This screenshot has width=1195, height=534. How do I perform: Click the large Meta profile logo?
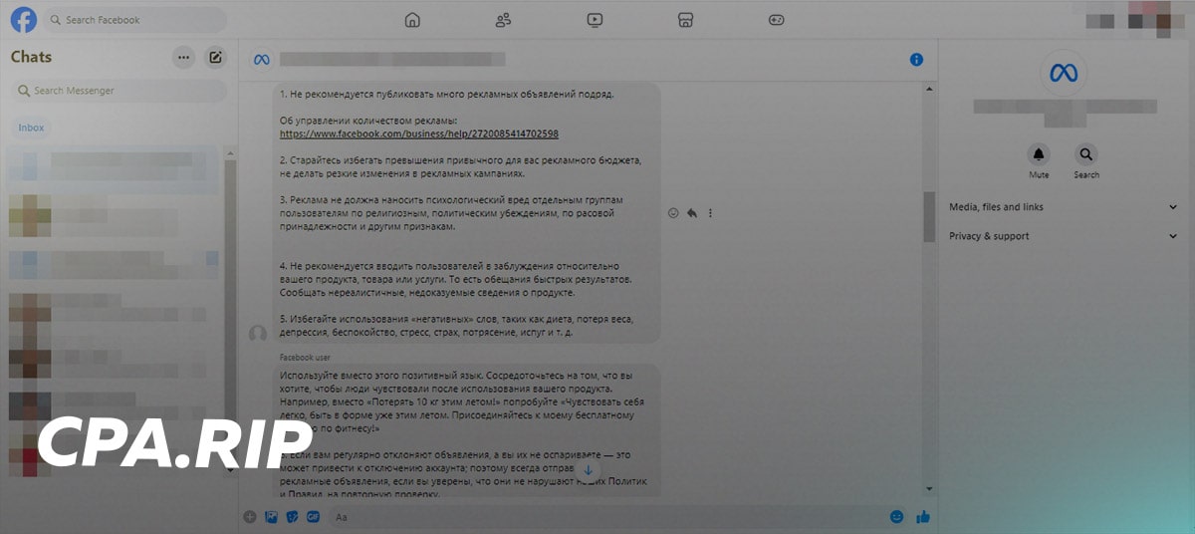click(1064, 73)
